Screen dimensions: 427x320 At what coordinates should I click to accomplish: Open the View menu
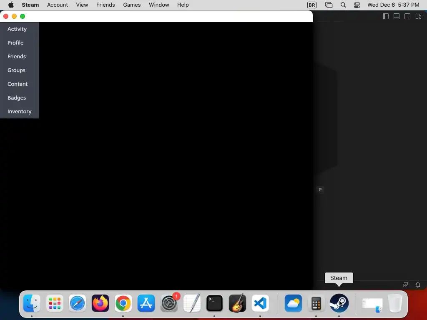tap(82, 5)
